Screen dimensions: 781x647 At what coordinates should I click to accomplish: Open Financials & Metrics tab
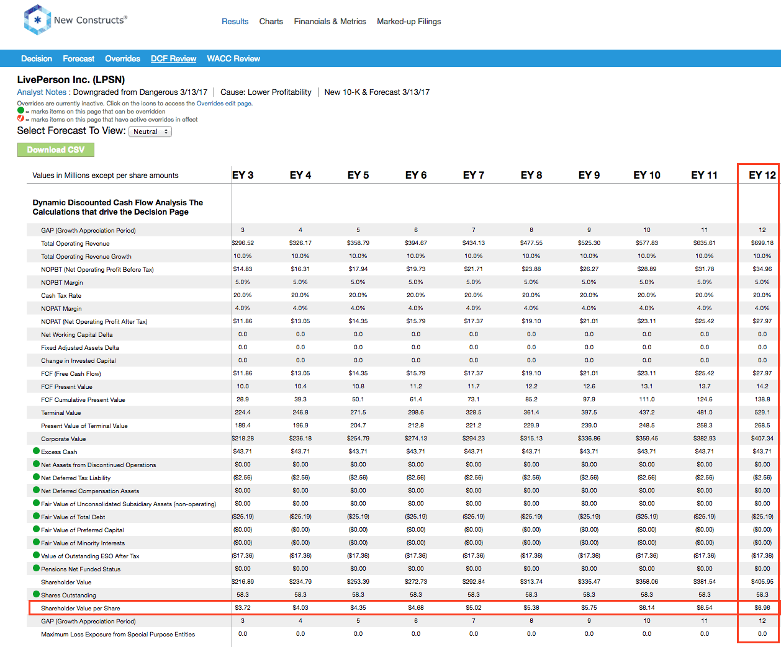point(330,21)
